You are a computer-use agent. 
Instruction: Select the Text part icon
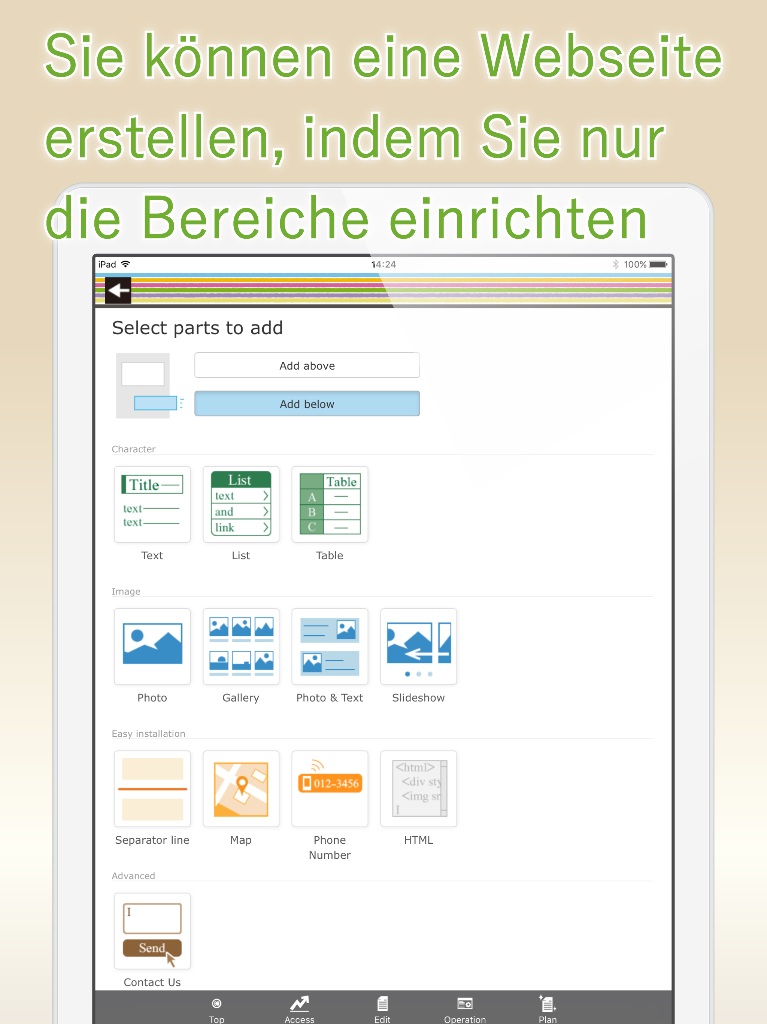[x=152, y=504]
